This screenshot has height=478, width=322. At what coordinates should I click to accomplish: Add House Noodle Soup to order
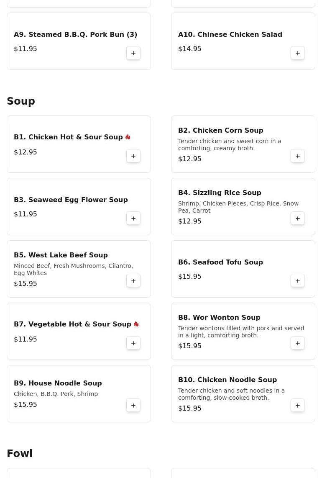coord(133,406)
